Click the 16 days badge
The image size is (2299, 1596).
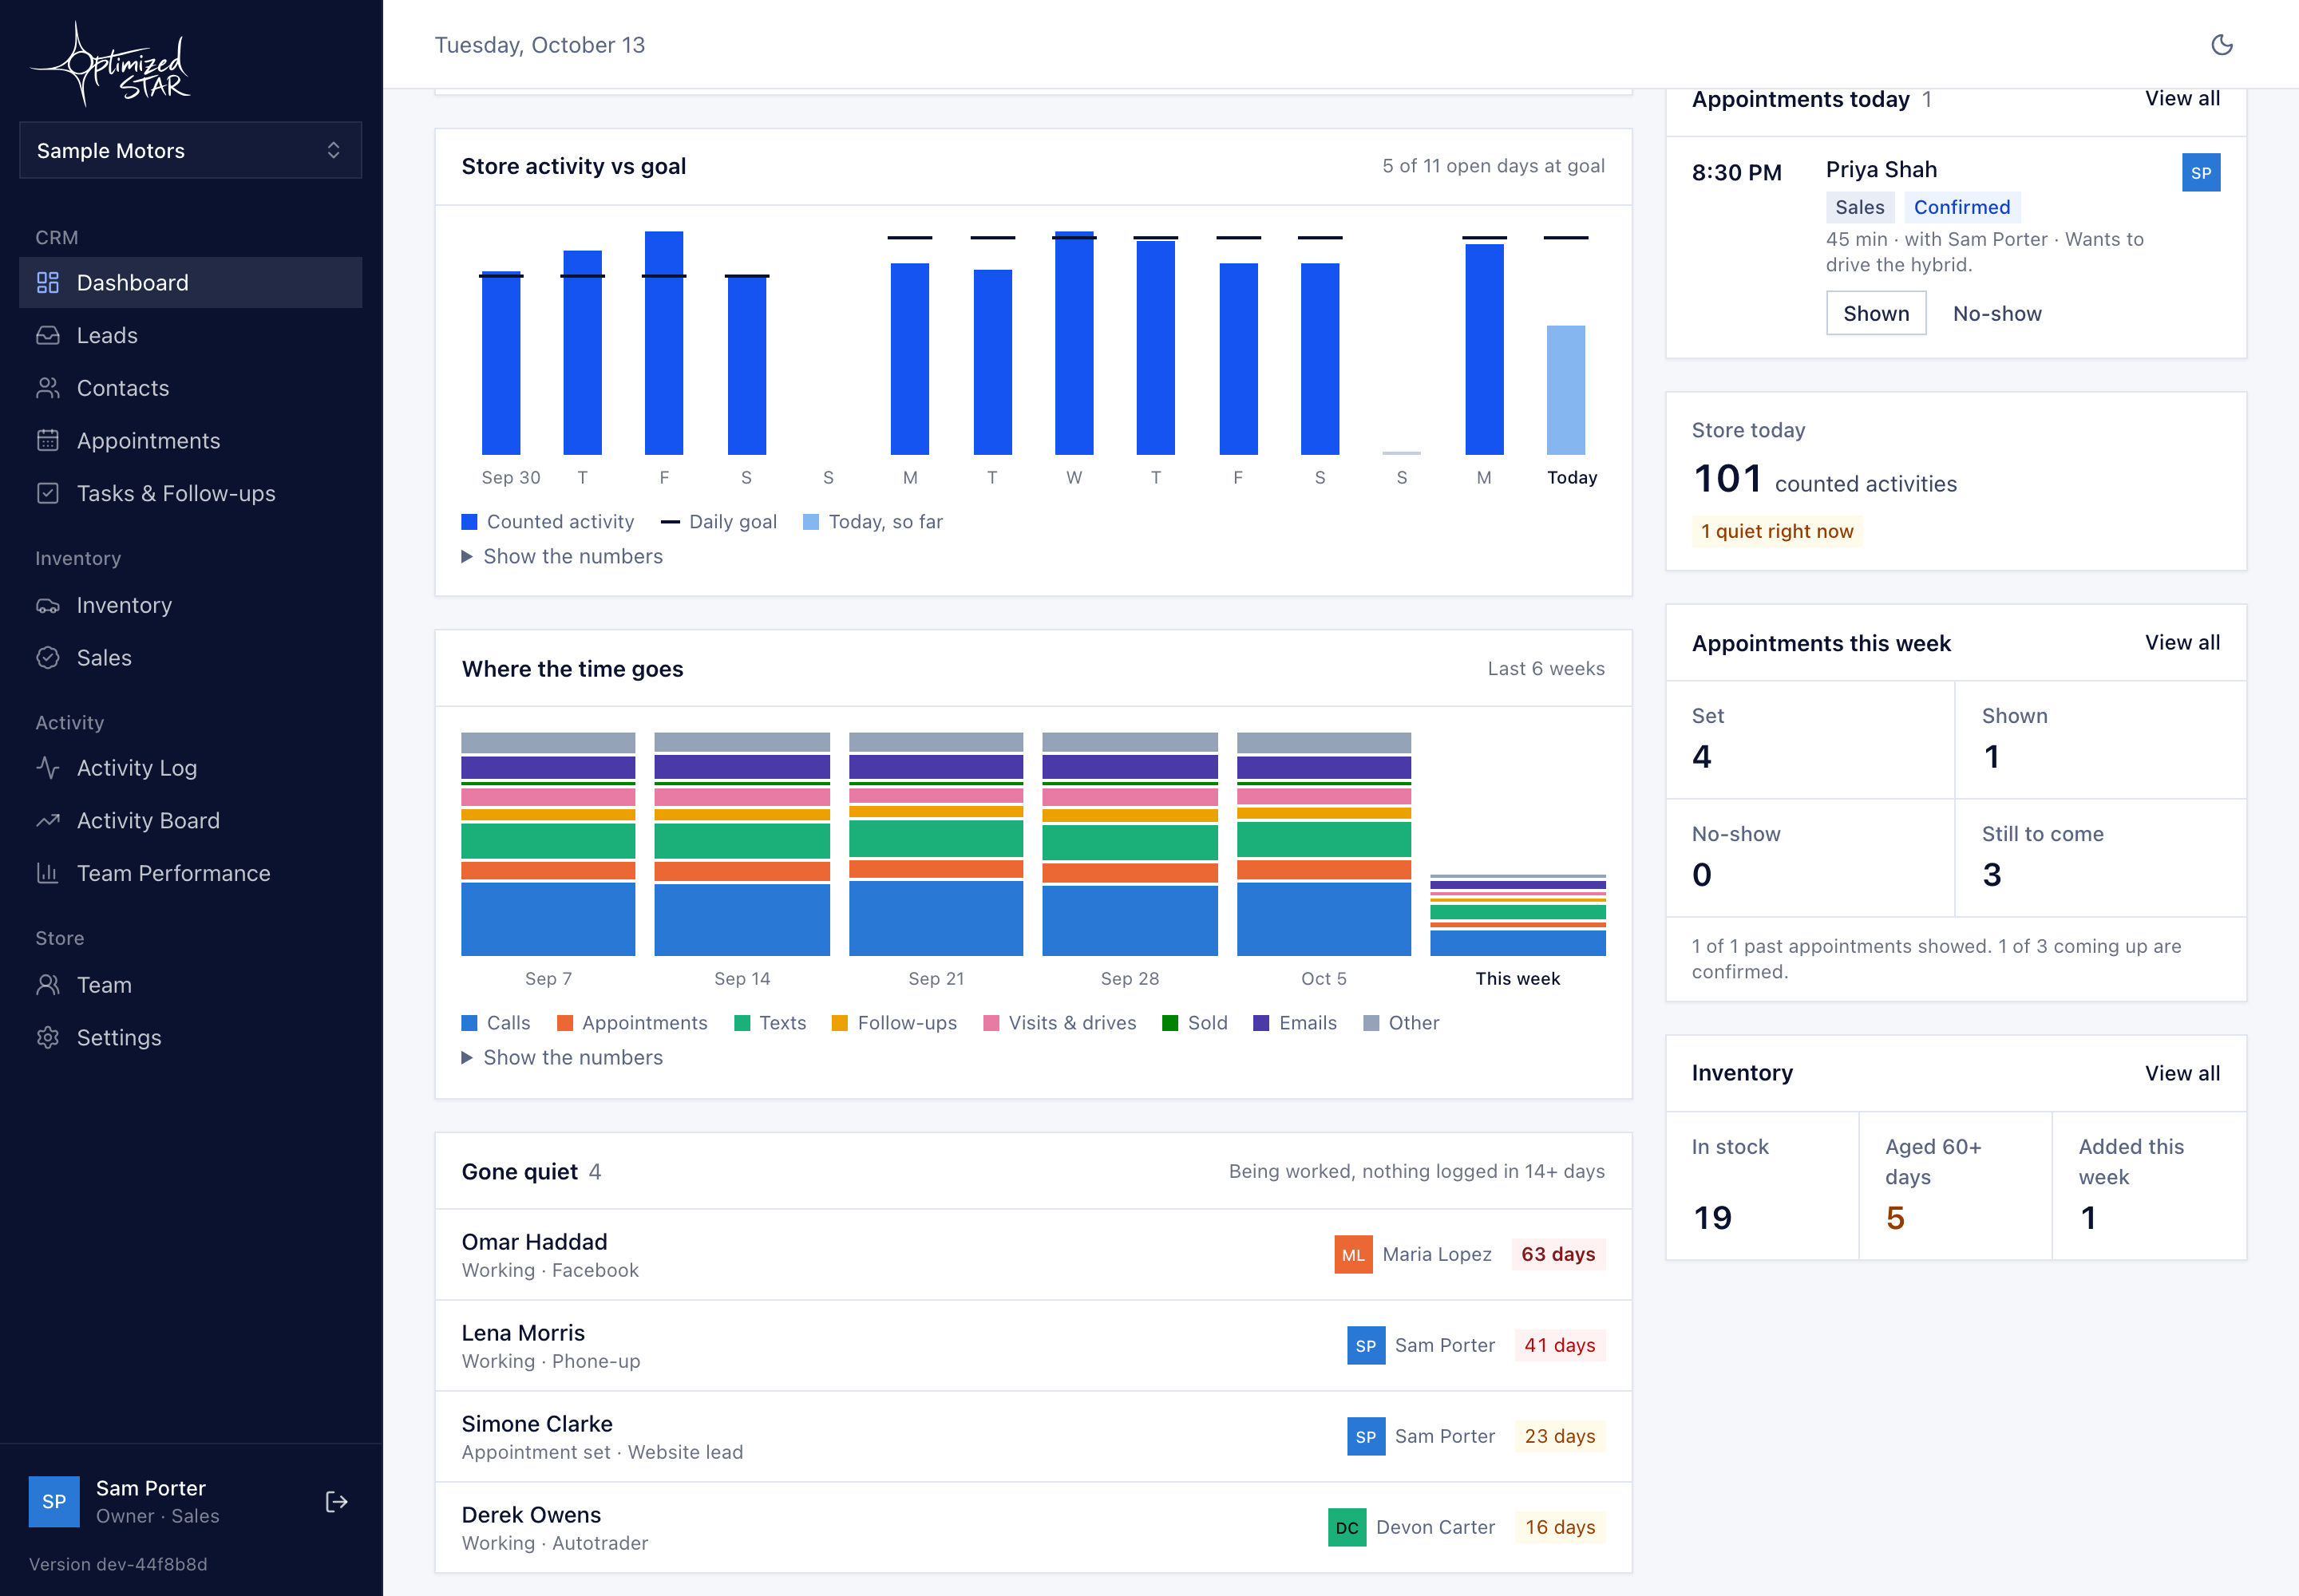[1560, 1528]
